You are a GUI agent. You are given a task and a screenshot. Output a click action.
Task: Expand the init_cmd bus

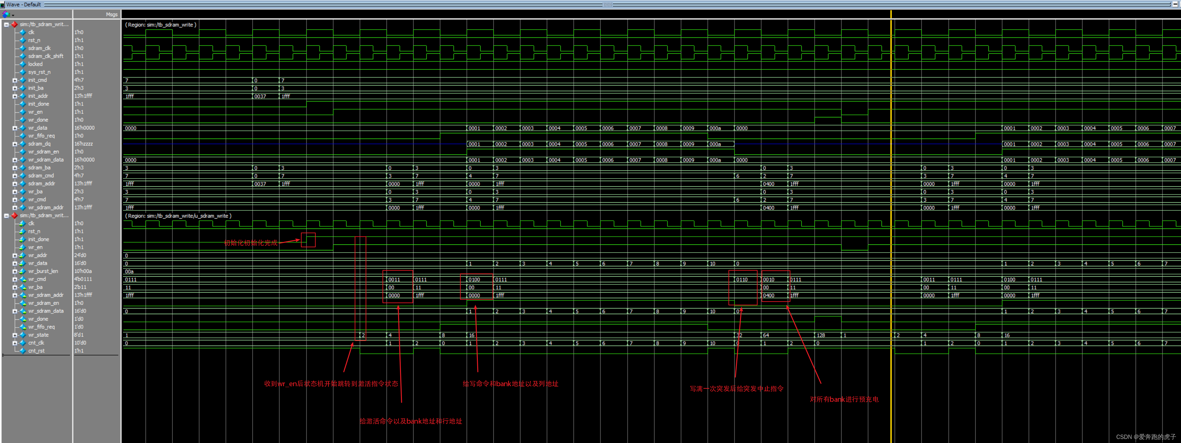15,80
